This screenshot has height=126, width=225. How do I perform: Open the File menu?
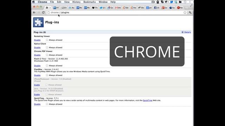[x=52, y=2]
